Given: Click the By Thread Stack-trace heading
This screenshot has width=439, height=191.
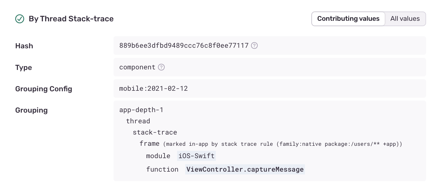Looking at the screenshot, I should [71, 19].
